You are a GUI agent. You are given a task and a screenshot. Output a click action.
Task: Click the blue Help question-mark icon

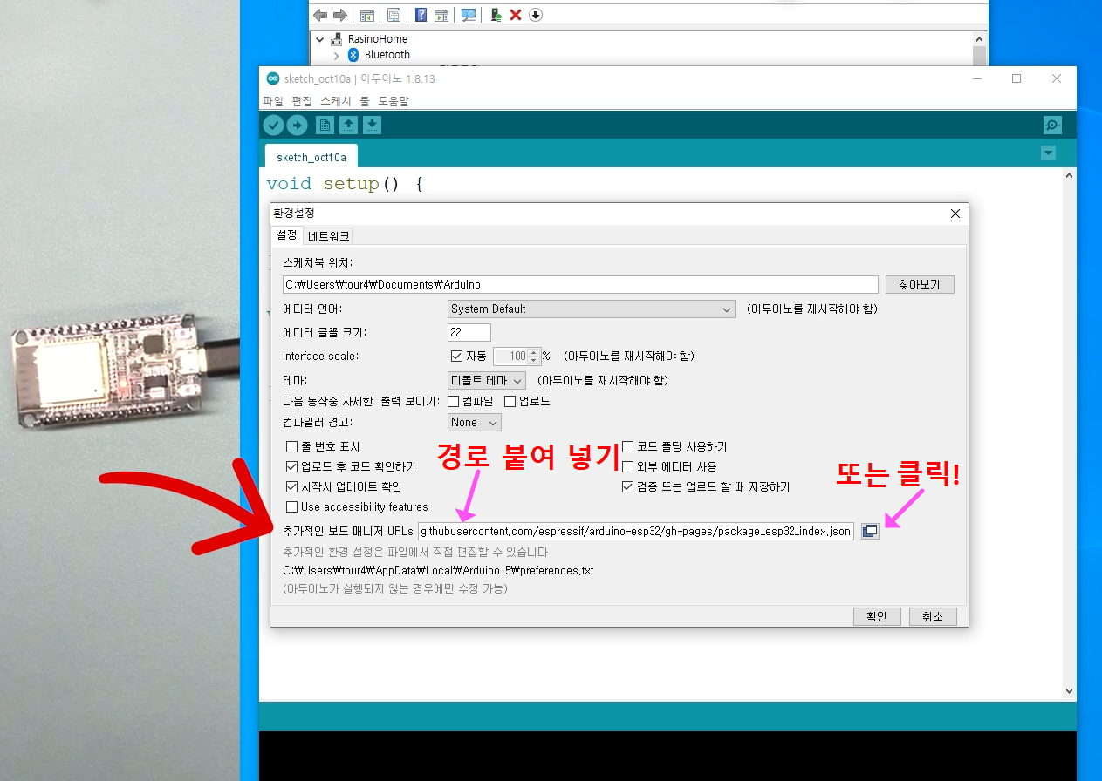click(x=421, y=15)
